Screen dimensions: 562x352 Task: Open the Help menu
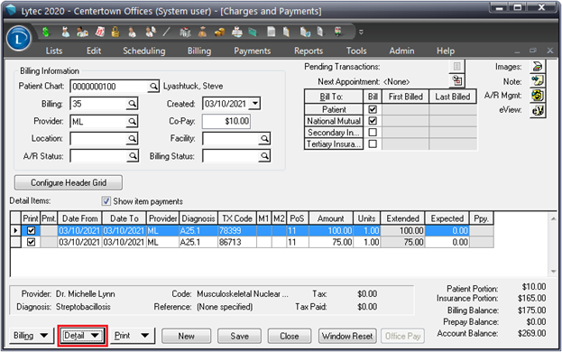[x=446, y=51]
